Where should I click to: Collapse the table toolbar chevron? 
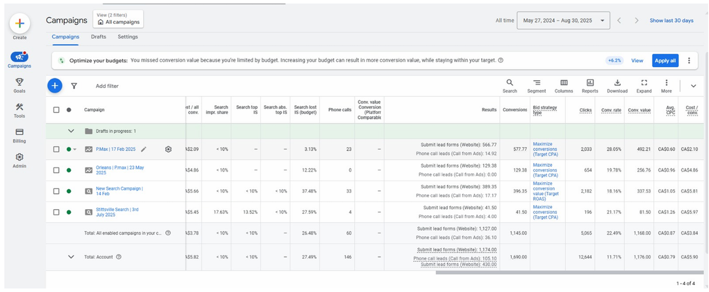click(693, 86)
